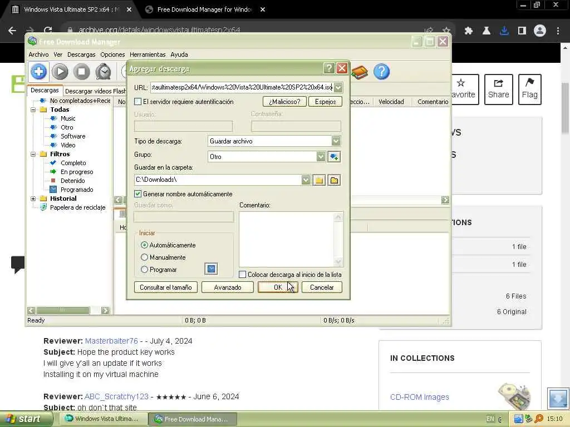Screen dimensions: 570x427
Task: Open the URL field dropdown arrow
Action: click(x=338, y=87)
